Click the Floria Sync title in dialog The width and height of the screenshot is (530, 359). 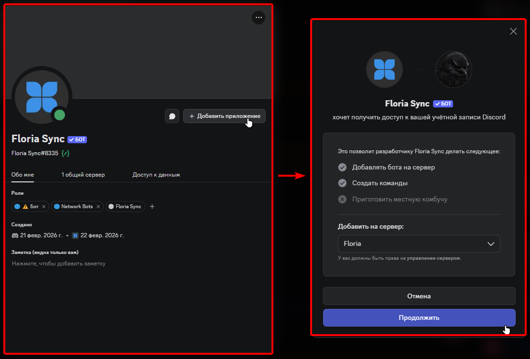click(407, 104)
